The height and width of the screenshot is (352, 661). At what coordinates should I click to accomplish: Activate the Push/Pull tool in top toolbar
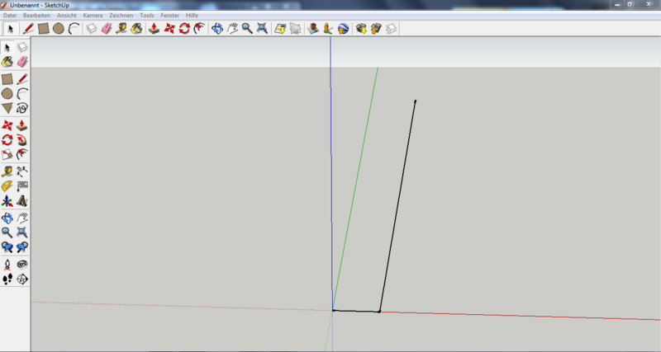(x=154, y=28)
